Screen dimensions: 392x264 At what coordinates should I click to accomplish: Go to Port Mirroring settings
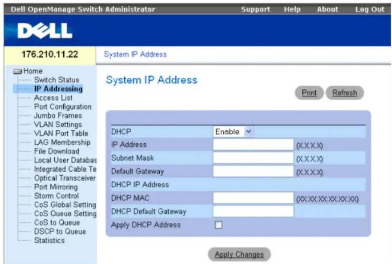[x=56, y=187]
